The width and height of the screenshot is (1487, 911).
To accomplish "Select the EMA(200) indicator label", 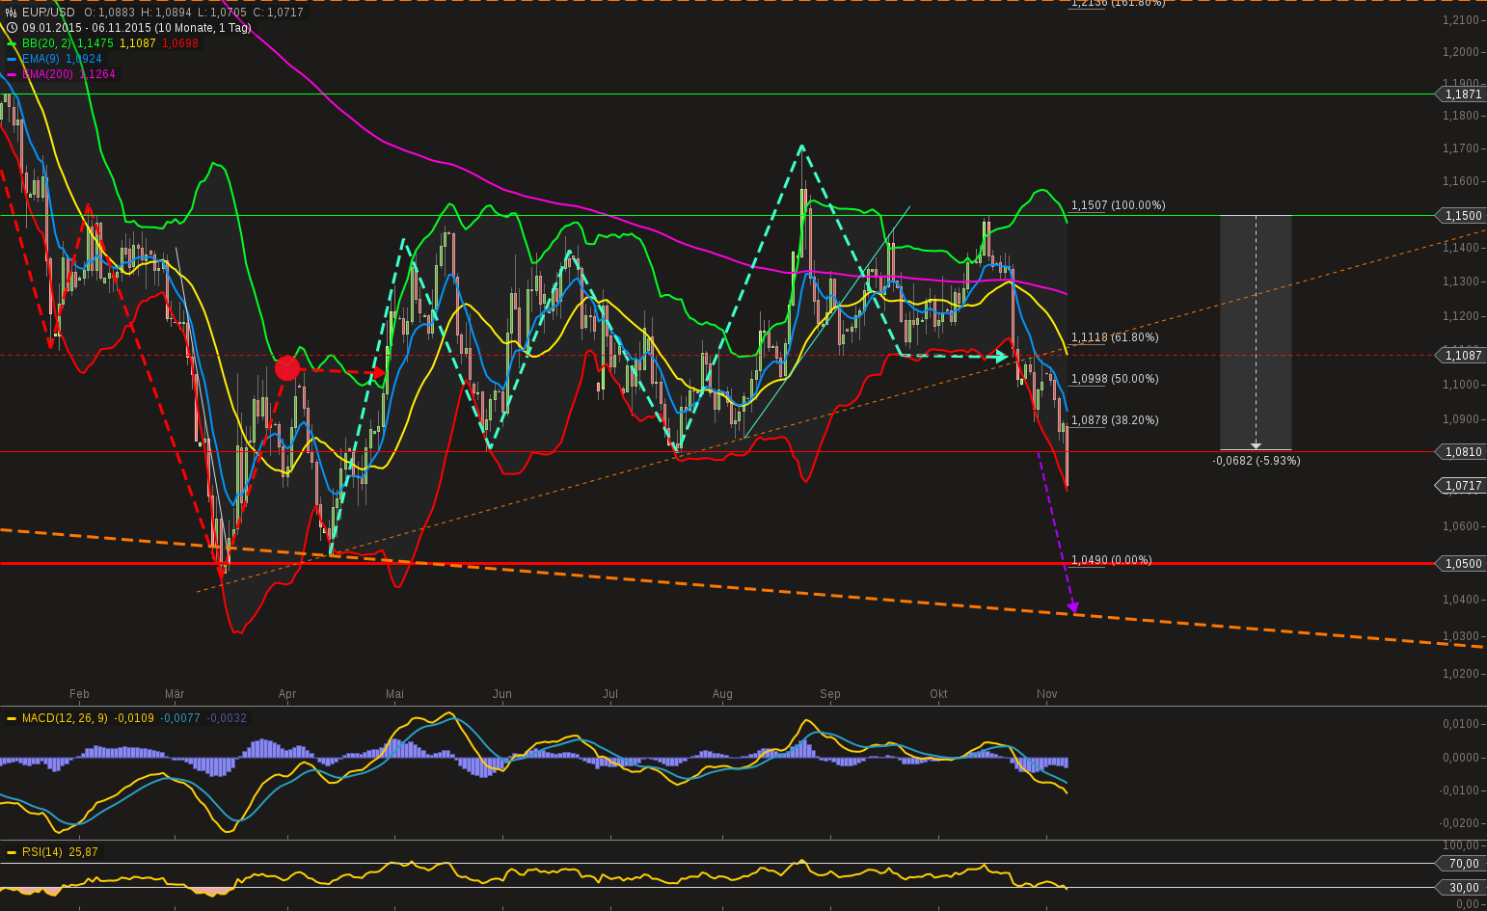I will [47, 74].
